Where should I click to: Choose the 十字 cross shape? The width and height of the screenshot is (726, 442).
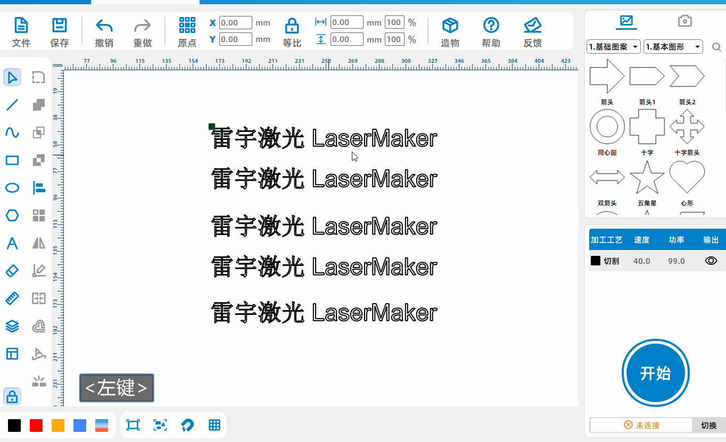pyautogui.click(x=647, y=127)
